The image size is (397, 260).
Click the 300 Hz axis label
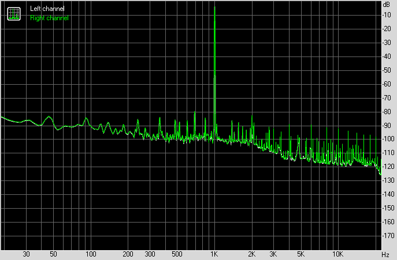(150, 254)
